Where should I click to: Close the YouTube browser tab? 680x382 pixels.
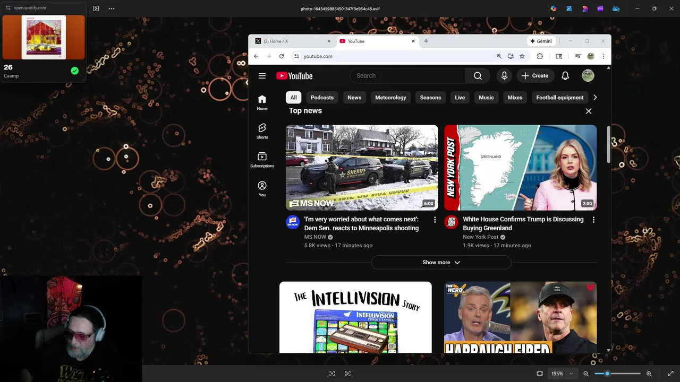(413, 41)
